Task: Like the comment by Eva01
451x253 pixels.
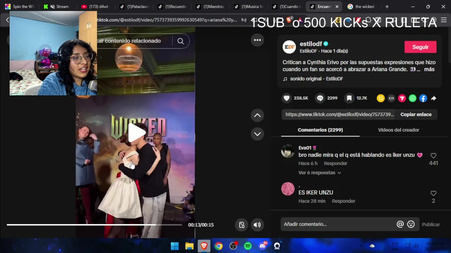Action: coord(433,155)
